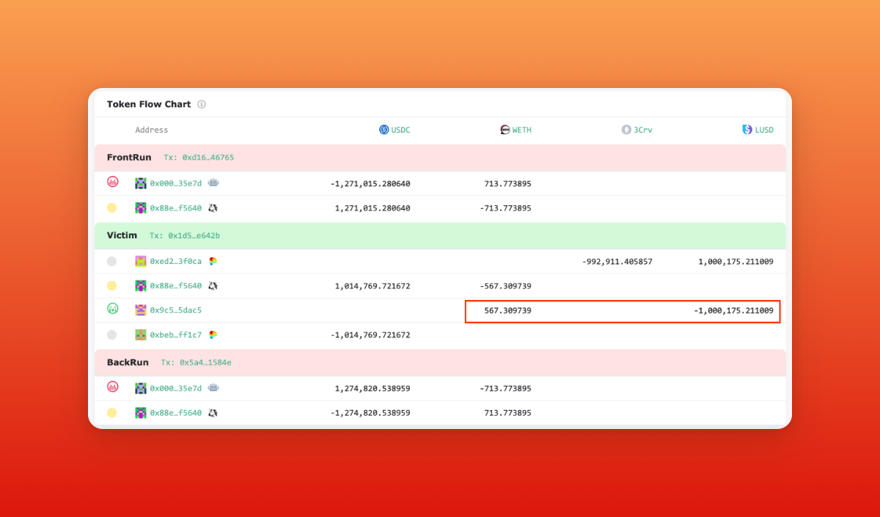Viewport: 880px width, 517px height.
Task: Click the info icon beside Token Flow Chart
Action: pos(202,104)
